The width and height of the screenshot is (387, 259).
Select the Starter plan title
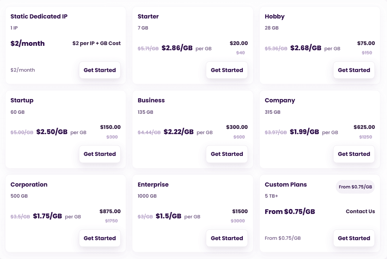pyautogui.click(x=148, y=16)
